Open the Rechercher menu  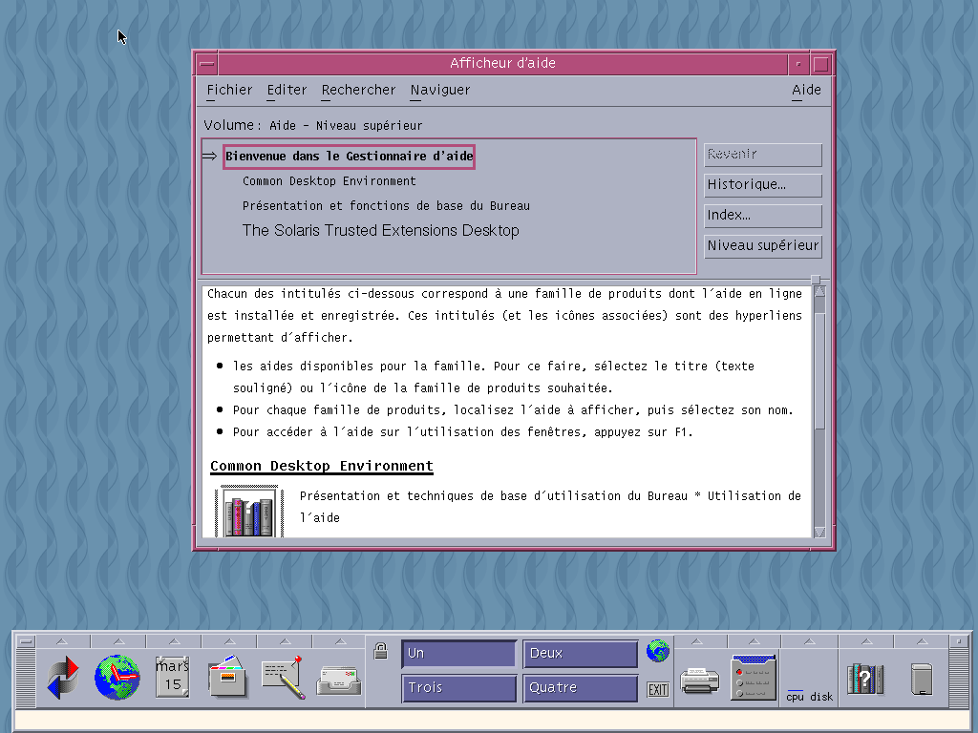tap(359, 90)
